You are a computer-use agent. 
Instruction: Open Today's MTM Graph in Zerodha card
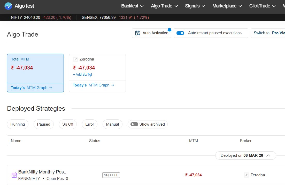click(x=94, y=85)
